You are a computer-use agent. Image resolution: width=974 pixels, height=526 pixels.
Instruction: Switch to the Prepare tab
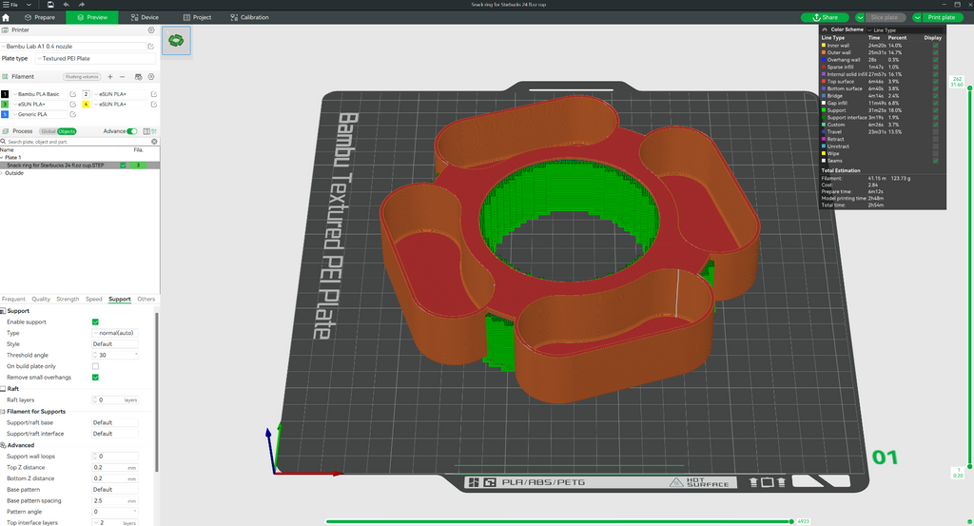(x=40, y=17)
